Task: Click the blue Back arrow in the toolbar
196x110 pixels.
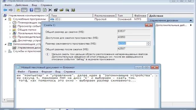Action: pyautogui.click(x=5, y=10)
